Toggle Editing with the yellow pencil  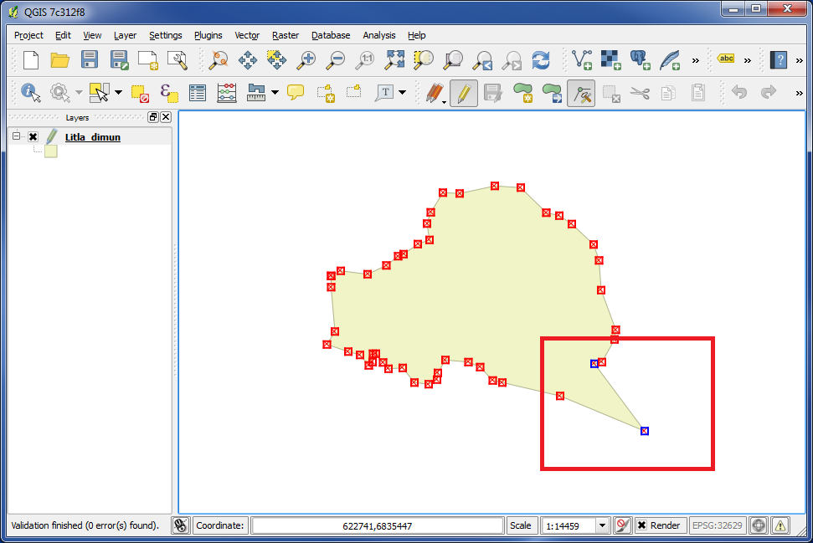[x=464, y=93]
